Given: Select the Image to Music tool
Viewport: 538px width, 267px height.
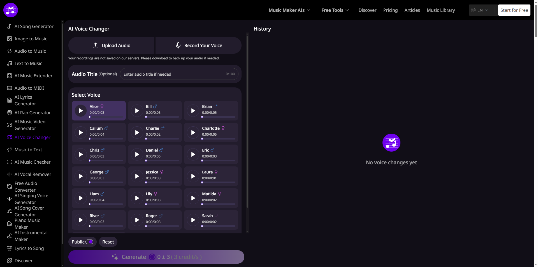Looking at the screenshot, I should point(30,39).
